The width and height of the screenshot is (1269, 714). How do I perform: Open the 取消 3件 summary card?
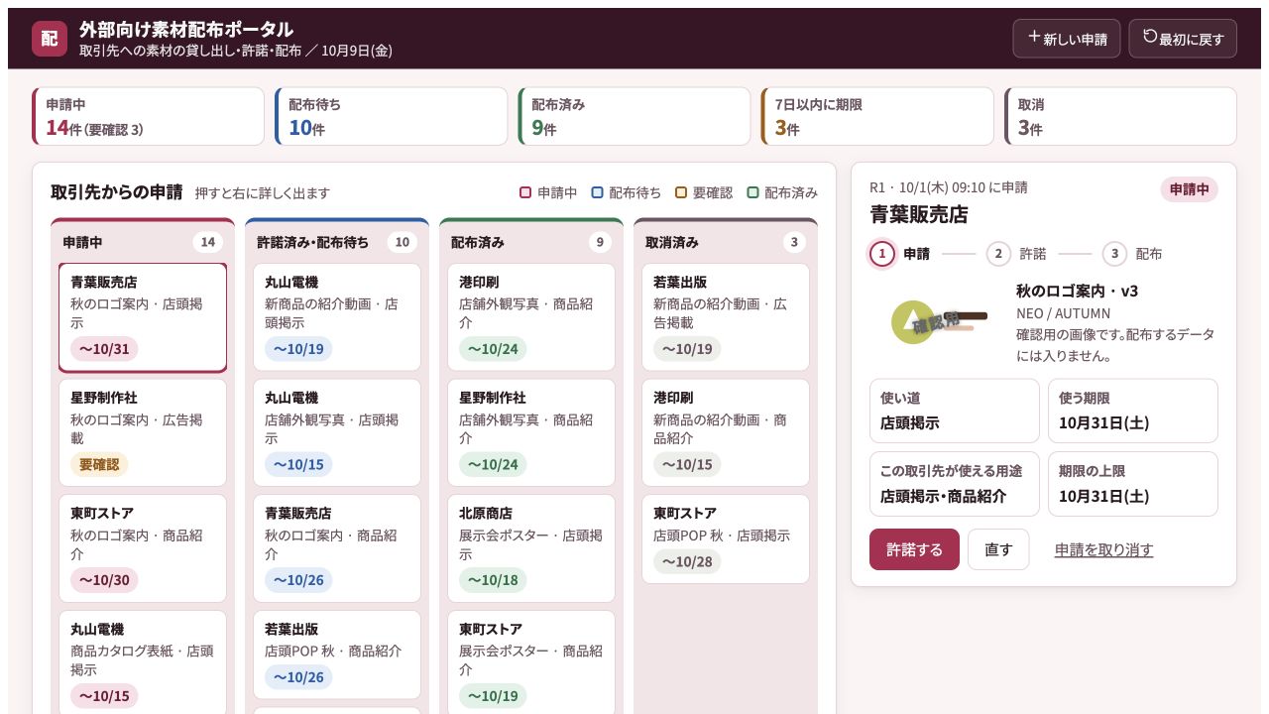coord(1120,116)
